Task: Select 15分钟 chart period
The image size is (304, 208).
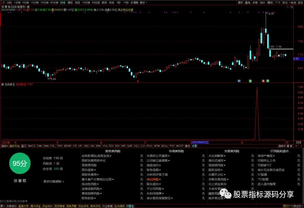Action: pos(35,3)
